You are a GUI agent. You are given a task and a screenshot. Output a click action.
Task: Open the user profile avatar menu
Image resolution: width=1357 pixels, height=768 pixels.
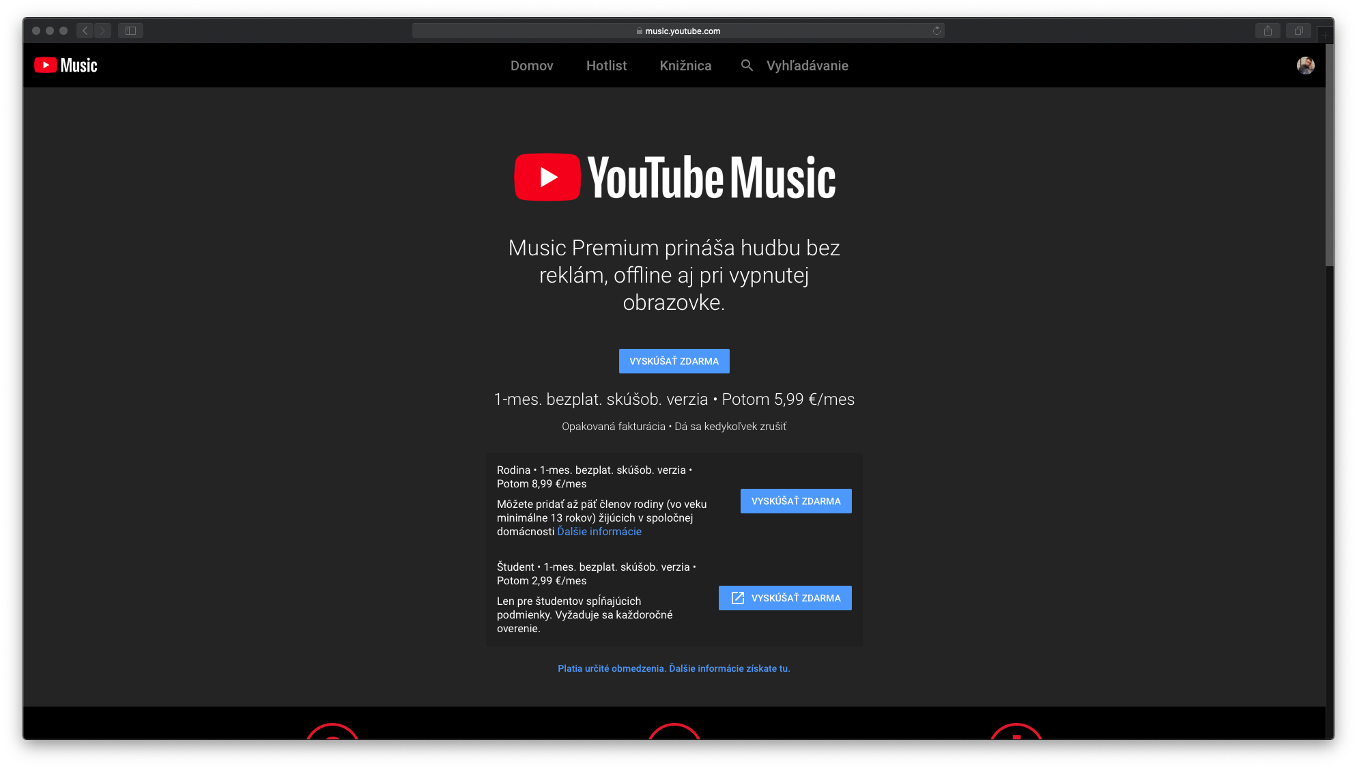[x=1305, y=66]
